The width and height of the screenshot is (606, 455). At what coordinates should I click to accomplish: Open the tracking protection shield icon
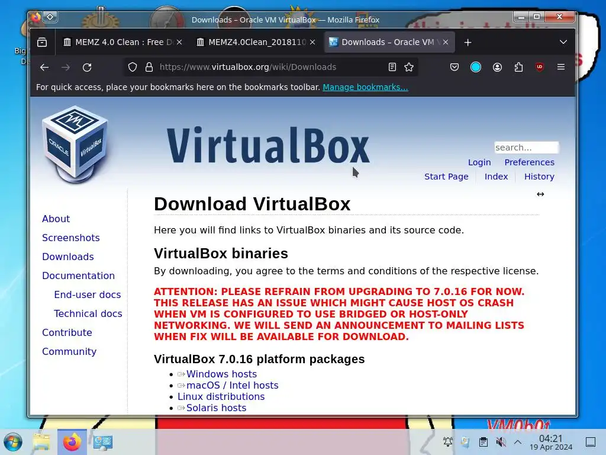click(x=133, y=68)
